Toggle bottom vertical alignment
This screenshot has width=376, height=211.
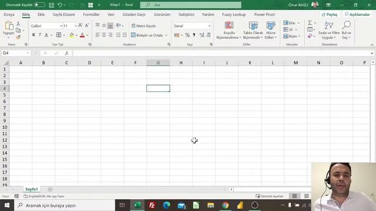click(x=110, y=26)
